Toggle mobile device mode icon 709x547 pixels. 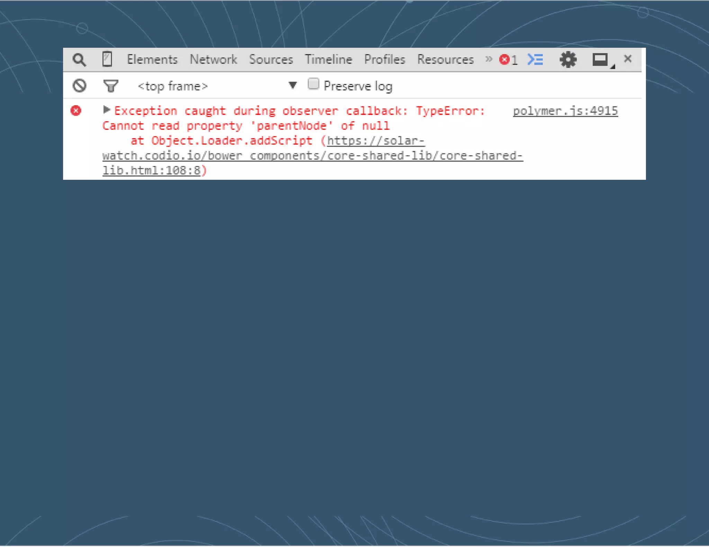point(107,59)
